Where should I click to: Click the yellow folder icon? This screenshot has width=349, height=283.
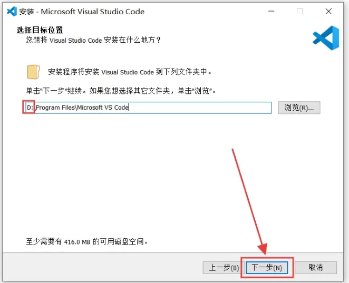point(33,72)
